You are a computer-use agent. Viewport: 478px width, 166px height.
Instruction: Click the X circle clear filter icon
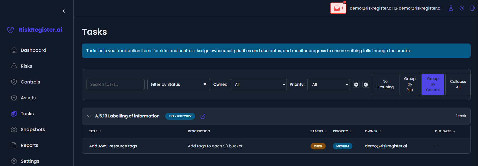(x=366, y=85)
